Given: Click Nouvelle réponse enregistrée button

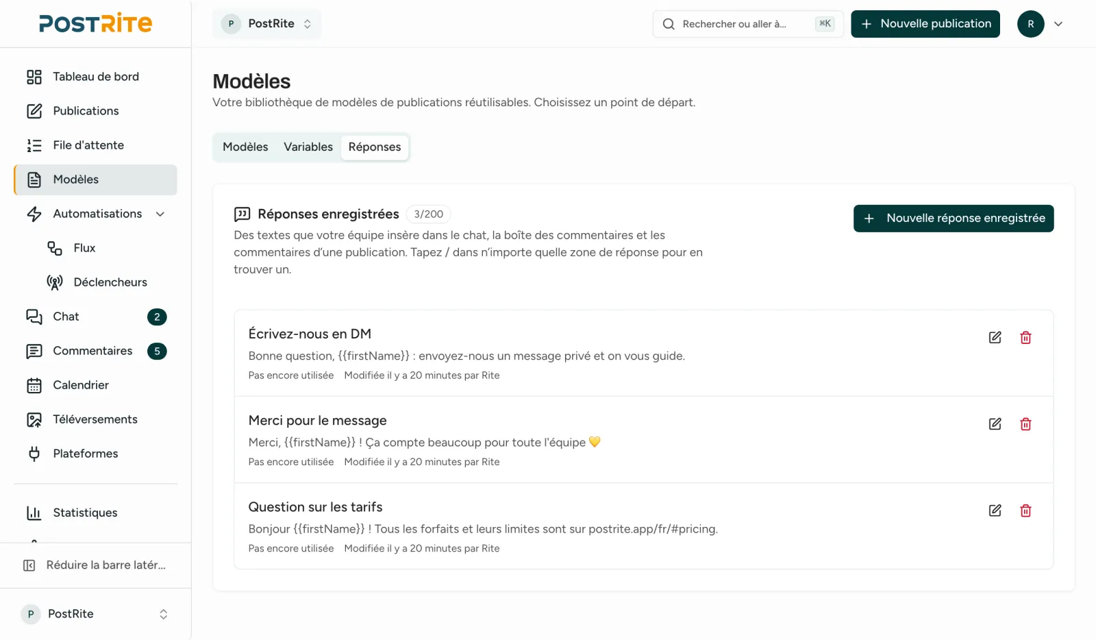Looking at the screenshot, I should tap(954, 219).
